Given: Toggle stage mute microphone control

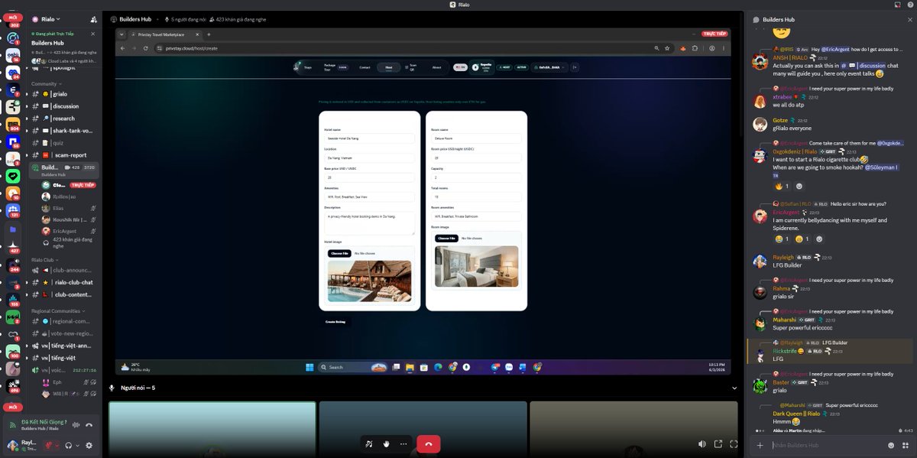Looking at the screenshot, I should tap(370, 443).
